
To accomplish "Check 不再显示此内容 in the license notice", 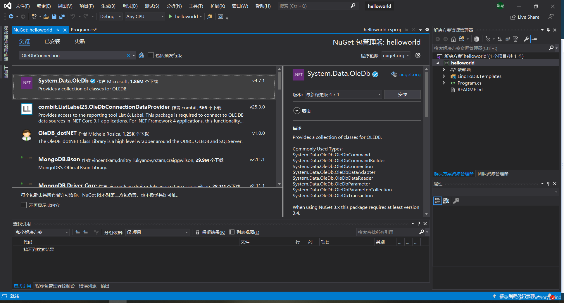I will (24, 205).
